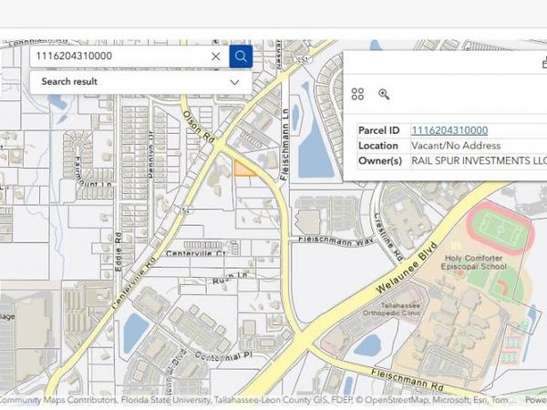Open the popup actions four-circle icon
The width and height of the screenshot is (547, 410).
[x=357, y=94]
